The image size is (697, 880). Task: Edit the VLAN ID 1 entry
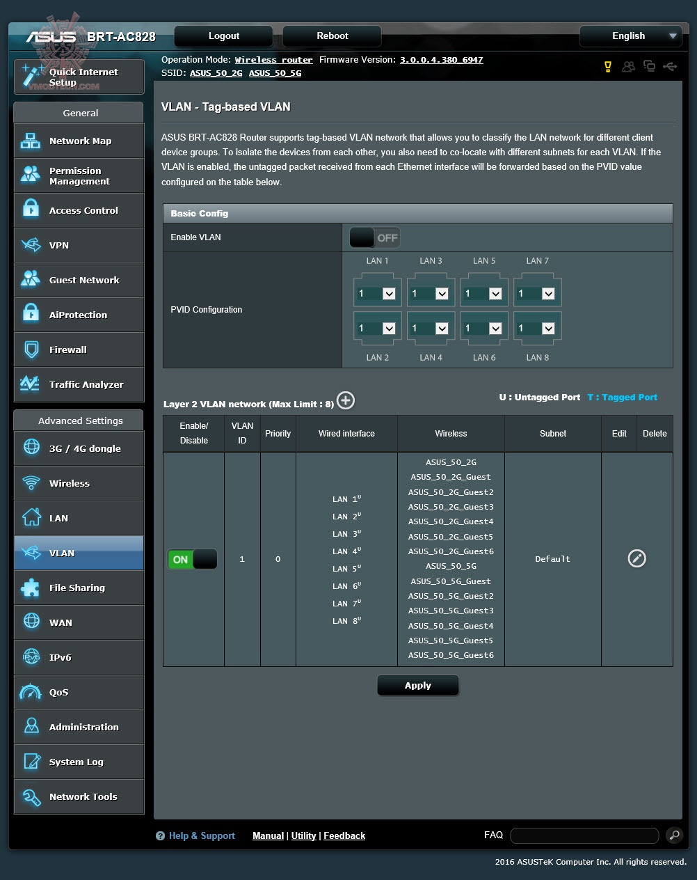point(636,558)
